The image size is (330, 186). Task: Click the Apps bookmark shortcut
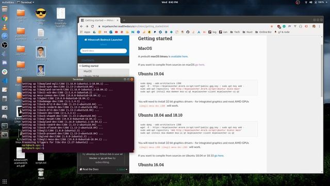[85, 32]
